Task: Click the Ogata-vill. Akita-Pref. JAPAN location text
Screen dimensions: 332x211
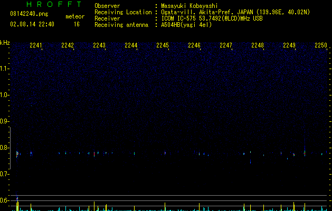Action: point(235,12)
